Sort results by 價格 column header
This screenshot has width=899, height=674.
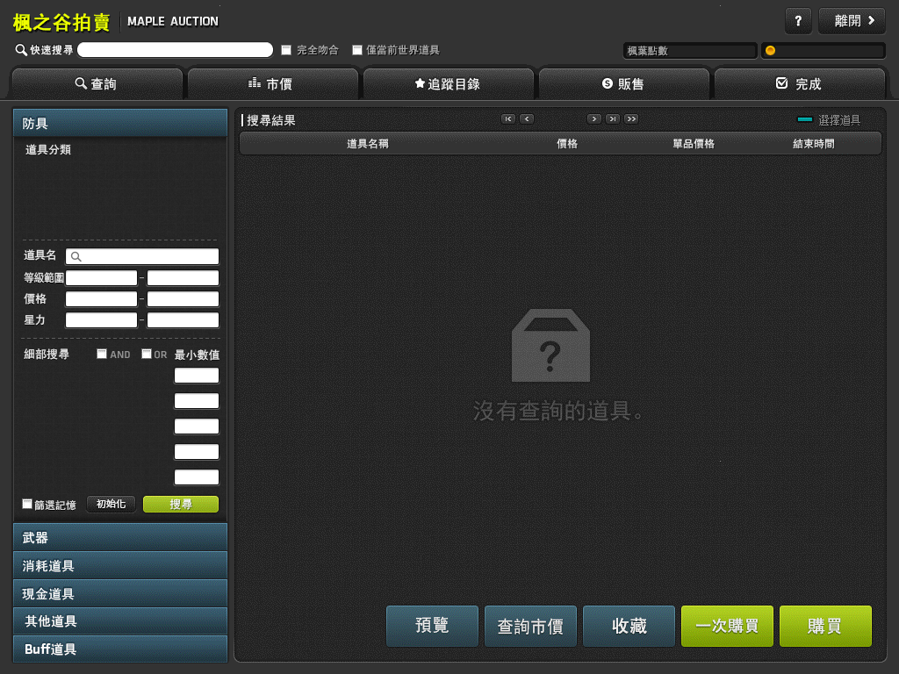567,144
